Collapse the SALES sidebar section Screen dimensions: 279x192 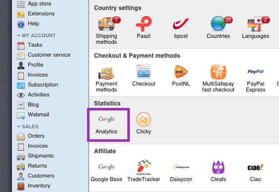(18, 127)
